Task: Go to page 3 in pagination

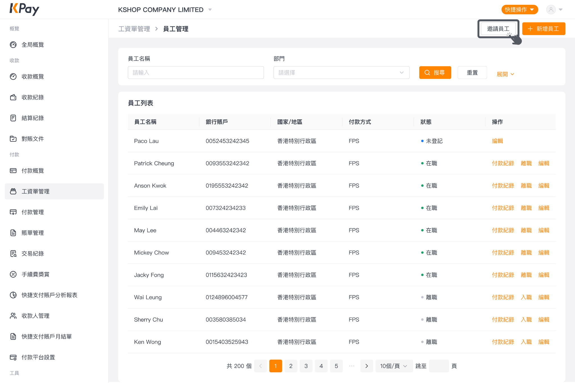Action: pyautogui.click(x=306, y=366)
